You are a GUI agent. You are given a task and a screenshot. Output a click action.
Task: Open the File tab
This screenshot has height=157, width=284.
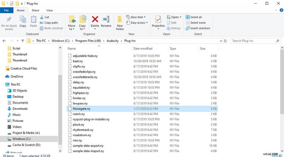click(6, 10)
